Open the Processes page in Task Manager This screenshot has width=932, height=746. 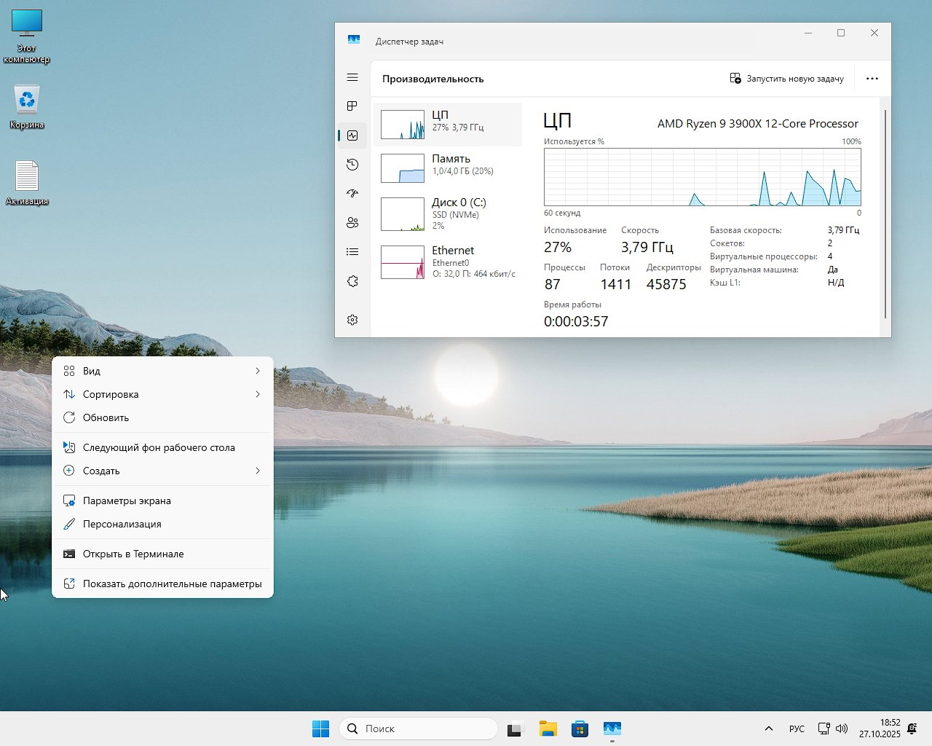[352, 106]
